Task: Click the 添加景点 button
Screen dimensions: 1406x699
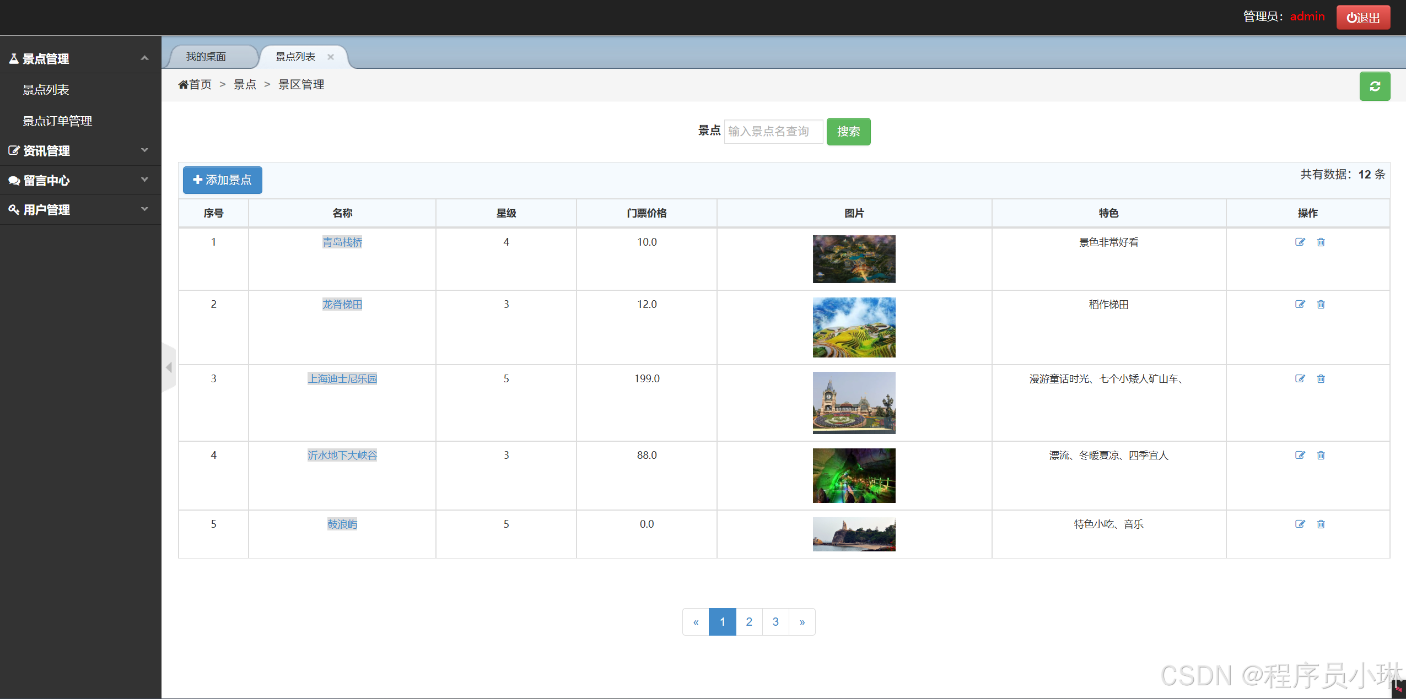Action: (223, 180)
